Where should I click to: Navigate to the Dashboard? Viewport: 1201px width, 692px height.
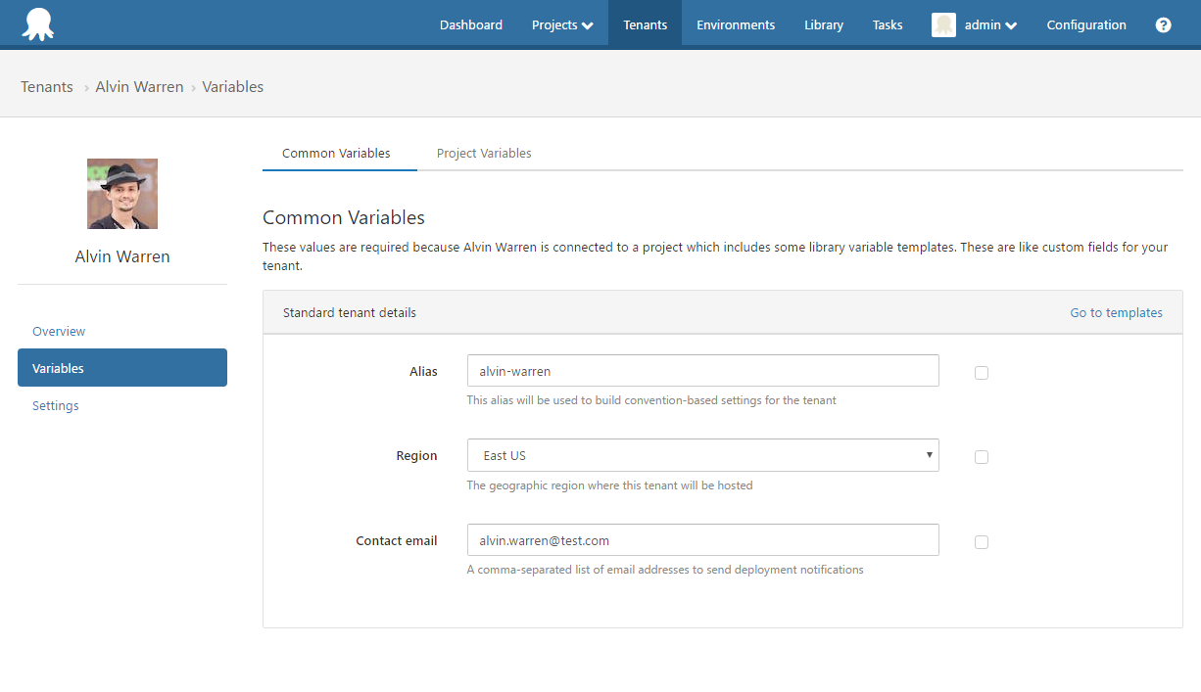tap(471, 24)
